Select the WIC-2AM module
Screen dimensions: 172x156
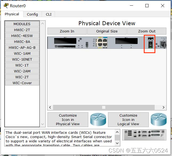(22, 71)
